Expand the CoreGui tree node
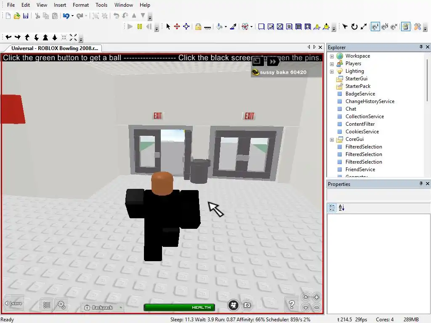 tap(332, 140)
